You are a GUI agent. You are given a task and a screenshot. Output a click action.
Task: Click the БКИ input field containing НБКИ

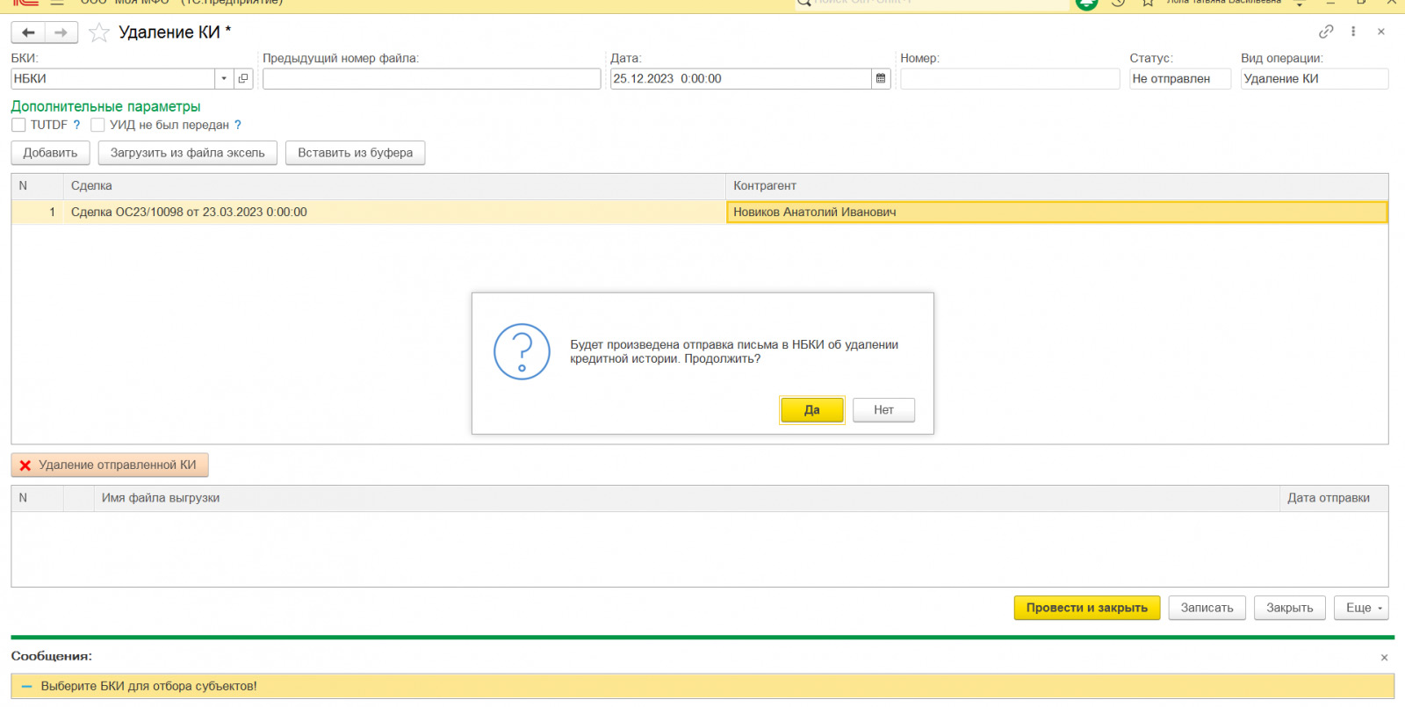click(x=113, y=79)
